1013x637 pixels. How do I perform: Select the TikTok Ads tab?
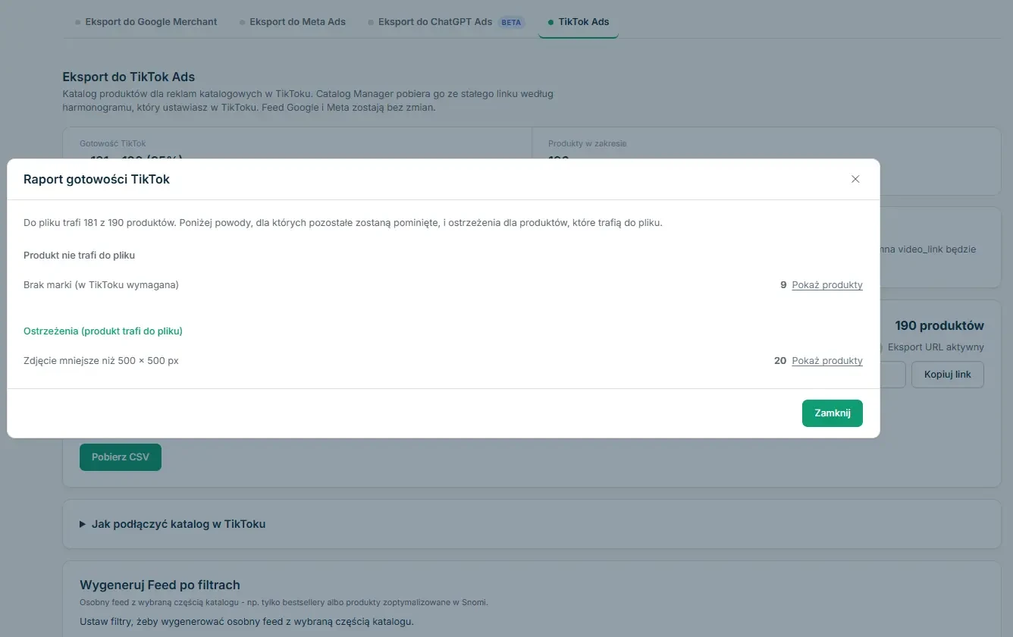[x=579, y=22]
